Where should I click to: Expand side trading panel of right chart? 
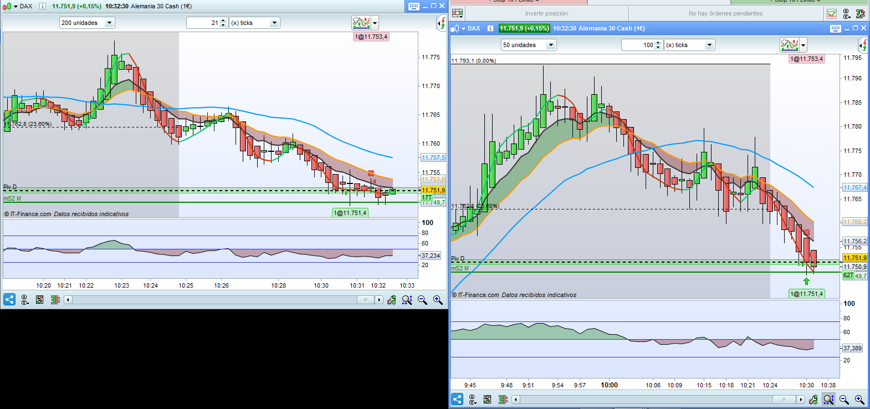pos(863,45)
